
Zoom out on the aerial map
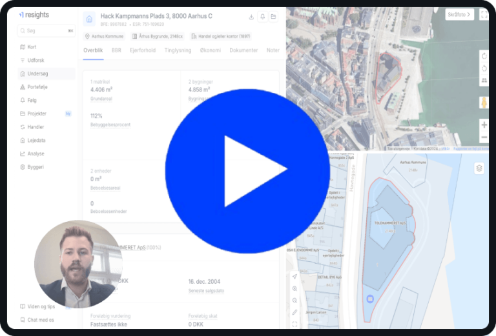pos(484,137)
